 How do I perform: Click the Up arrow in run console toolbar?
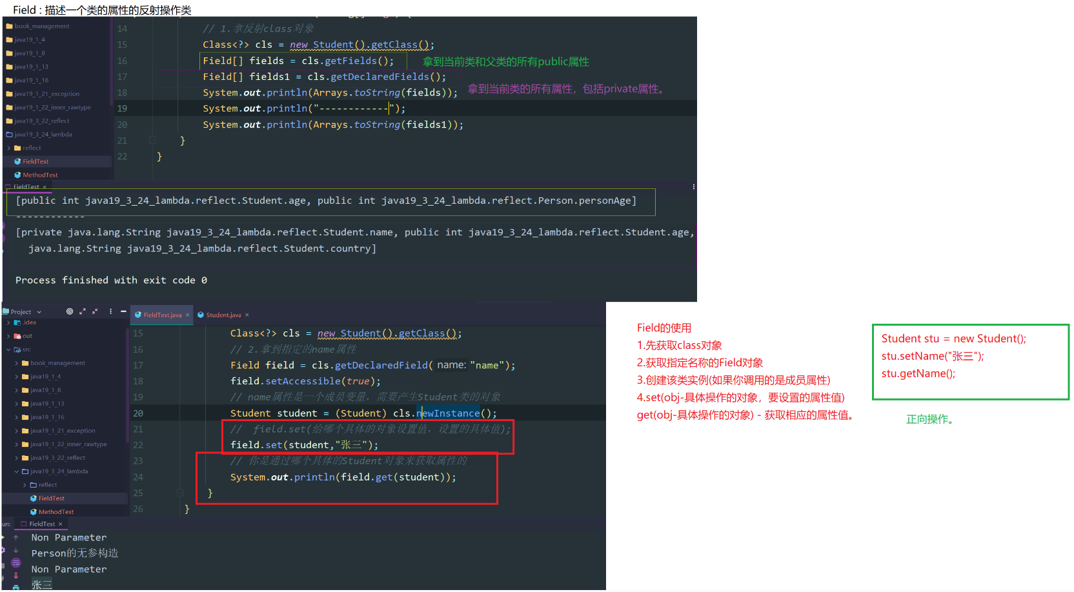[x=15, y=537]
